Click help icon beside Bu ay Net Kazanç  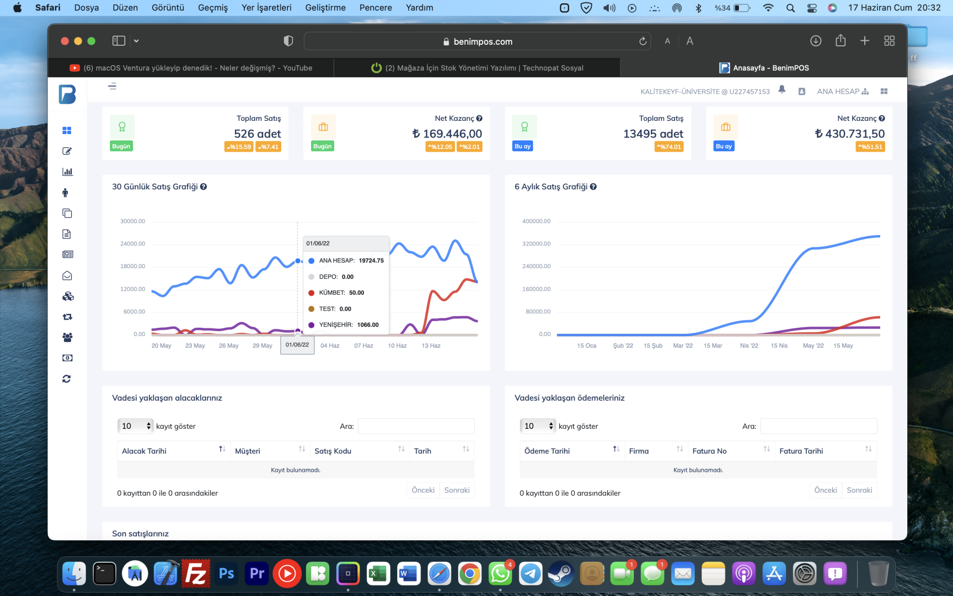coord(882,118)
